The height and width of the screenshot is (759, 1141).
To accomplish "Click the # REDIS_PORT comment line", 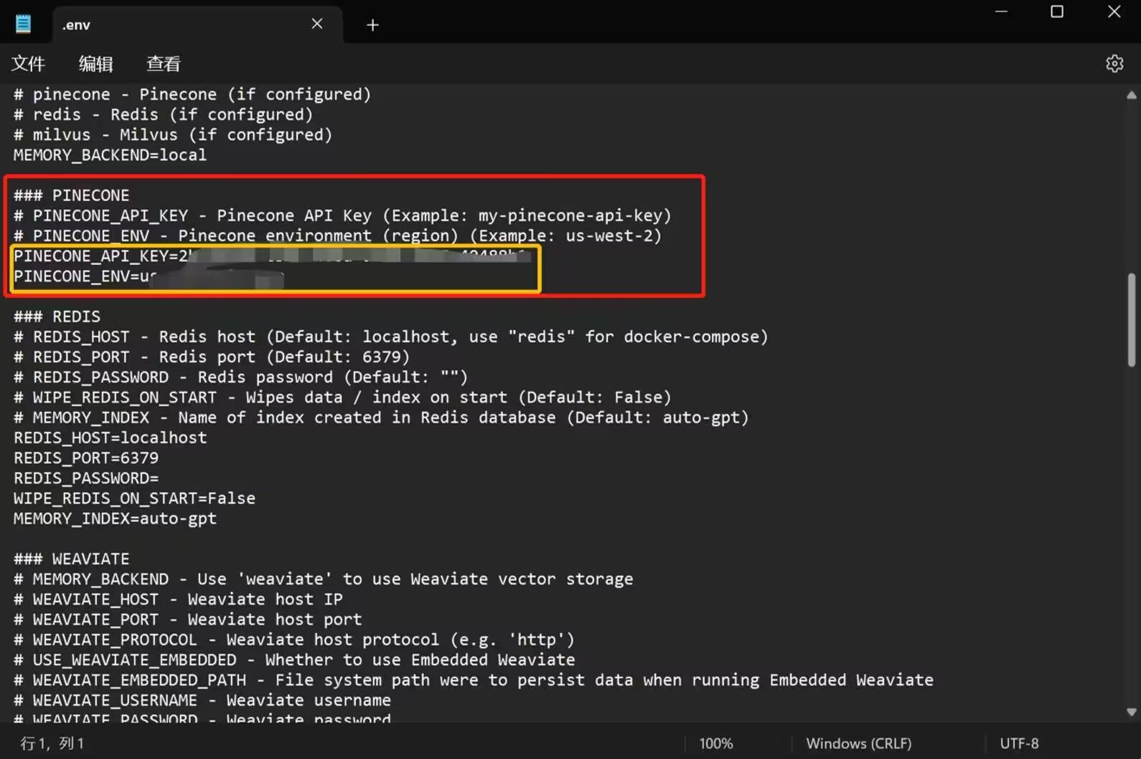I will point(212,357).
